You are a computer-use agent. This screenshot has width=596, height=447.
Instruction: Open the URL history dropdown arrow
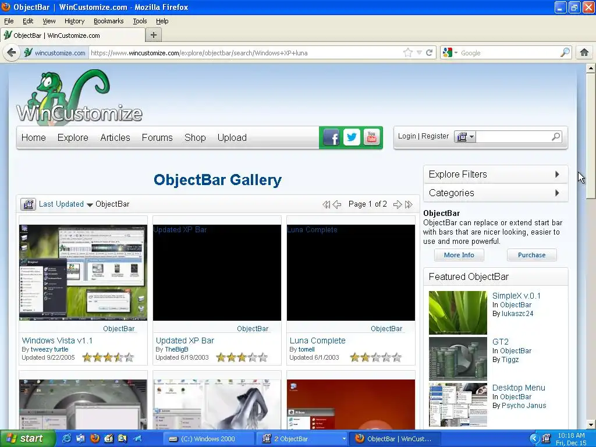(x=419, y=53)
